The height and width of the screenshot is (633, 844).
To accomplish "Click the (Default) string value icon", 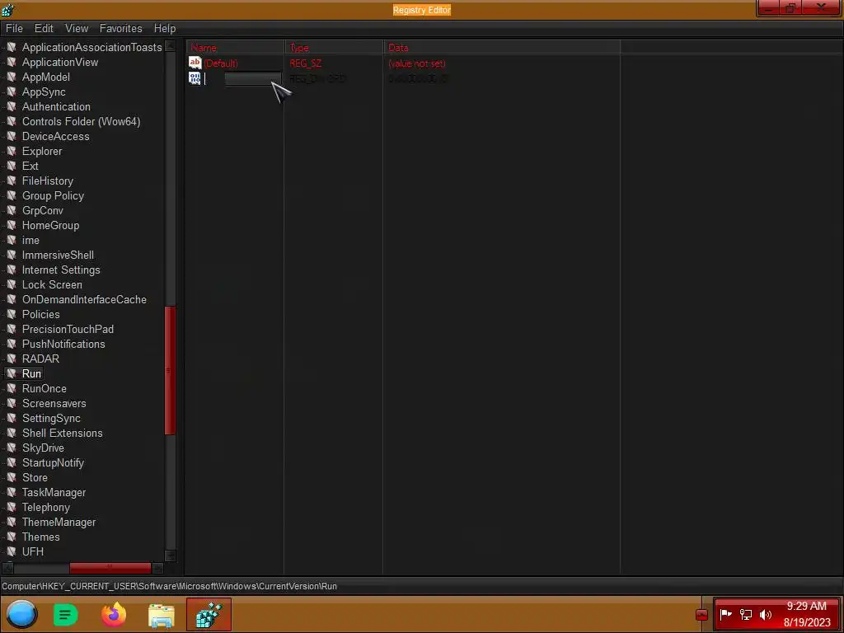I will pyautogui.click(x=195, y=63).
